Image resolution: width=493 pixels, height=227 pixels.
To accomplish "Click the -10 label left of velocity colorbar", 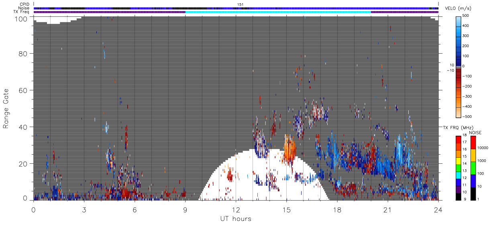I will [450, 70].
